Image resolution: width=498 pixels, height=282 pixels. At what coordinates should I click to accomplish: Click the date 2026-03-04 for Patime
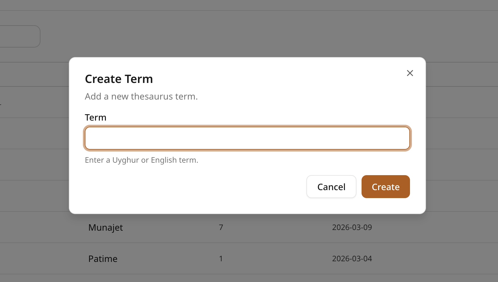click(352, 258)
